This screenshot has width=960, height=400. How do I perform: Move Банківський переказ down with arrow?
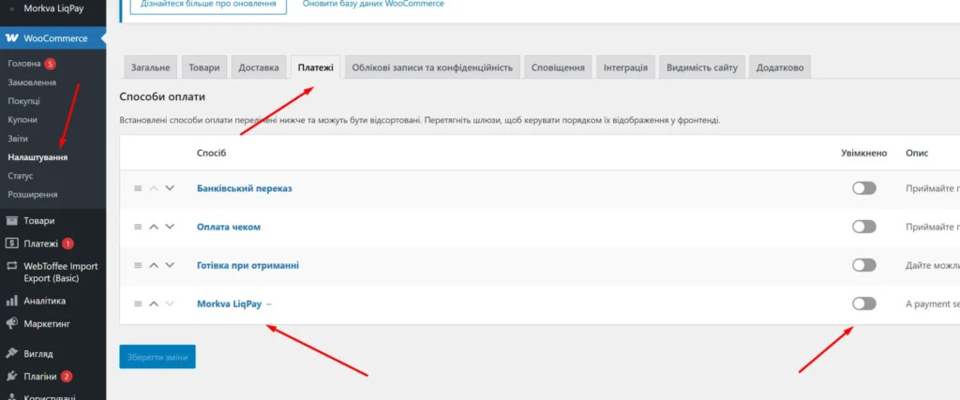(171, 188)
